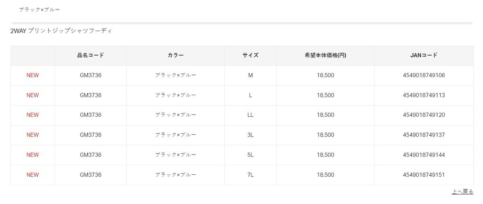This screenshot has width=483, height=204.
Task: Click the 希望本体価格(円) column header
Action: point(325,55)
